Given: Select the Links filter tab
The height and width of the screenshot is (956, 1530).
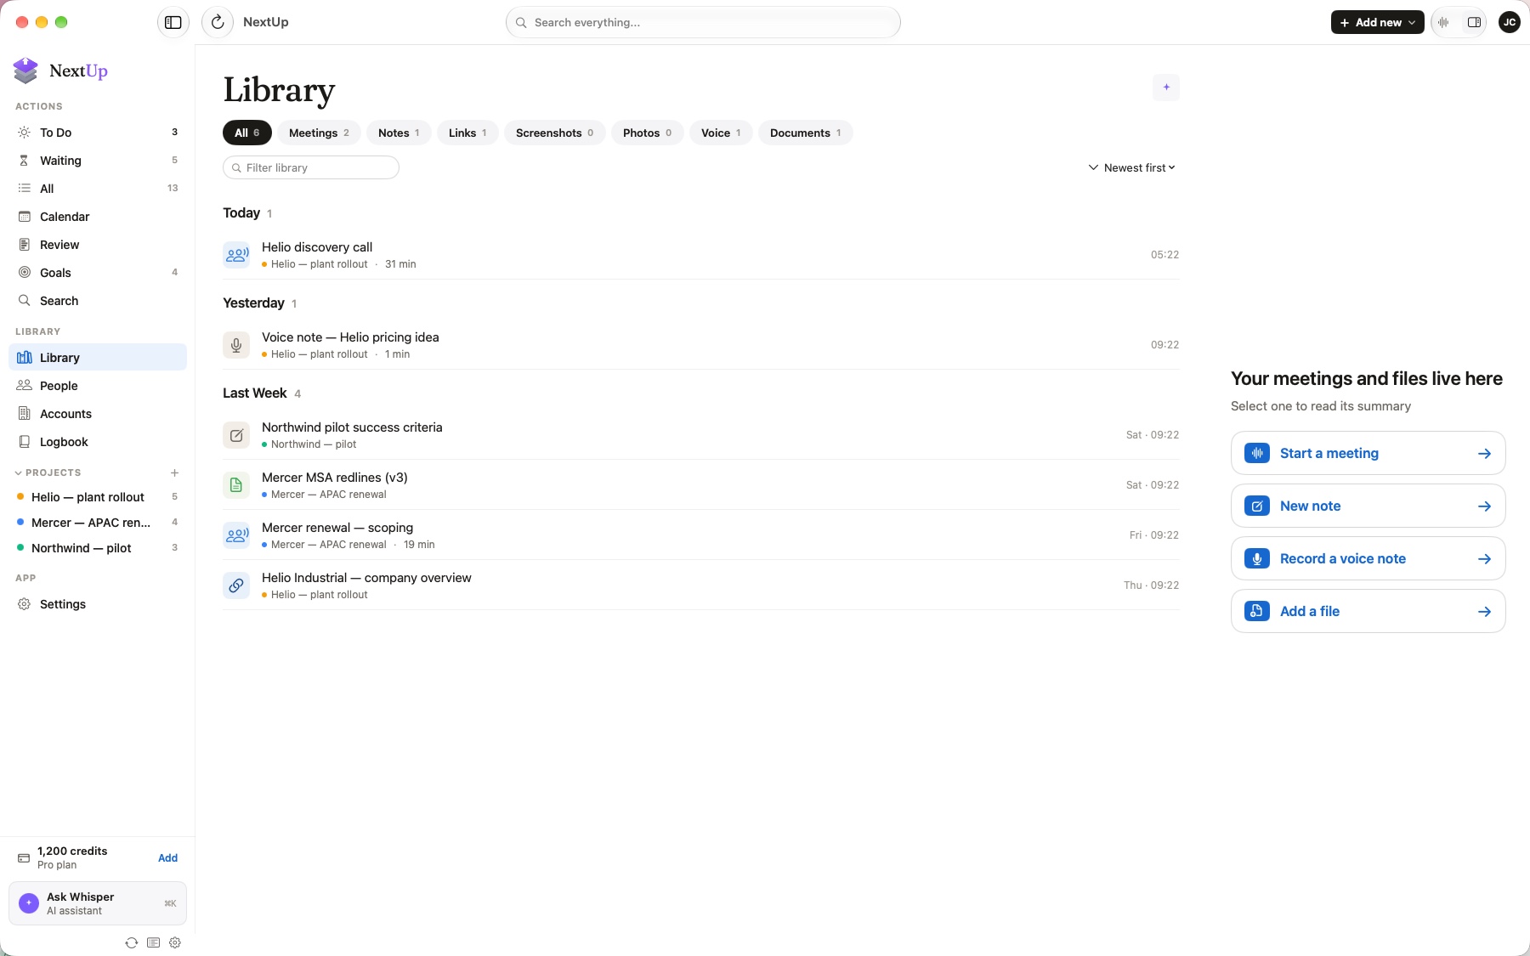Looking at the screenshot, I should coord(467,133).
